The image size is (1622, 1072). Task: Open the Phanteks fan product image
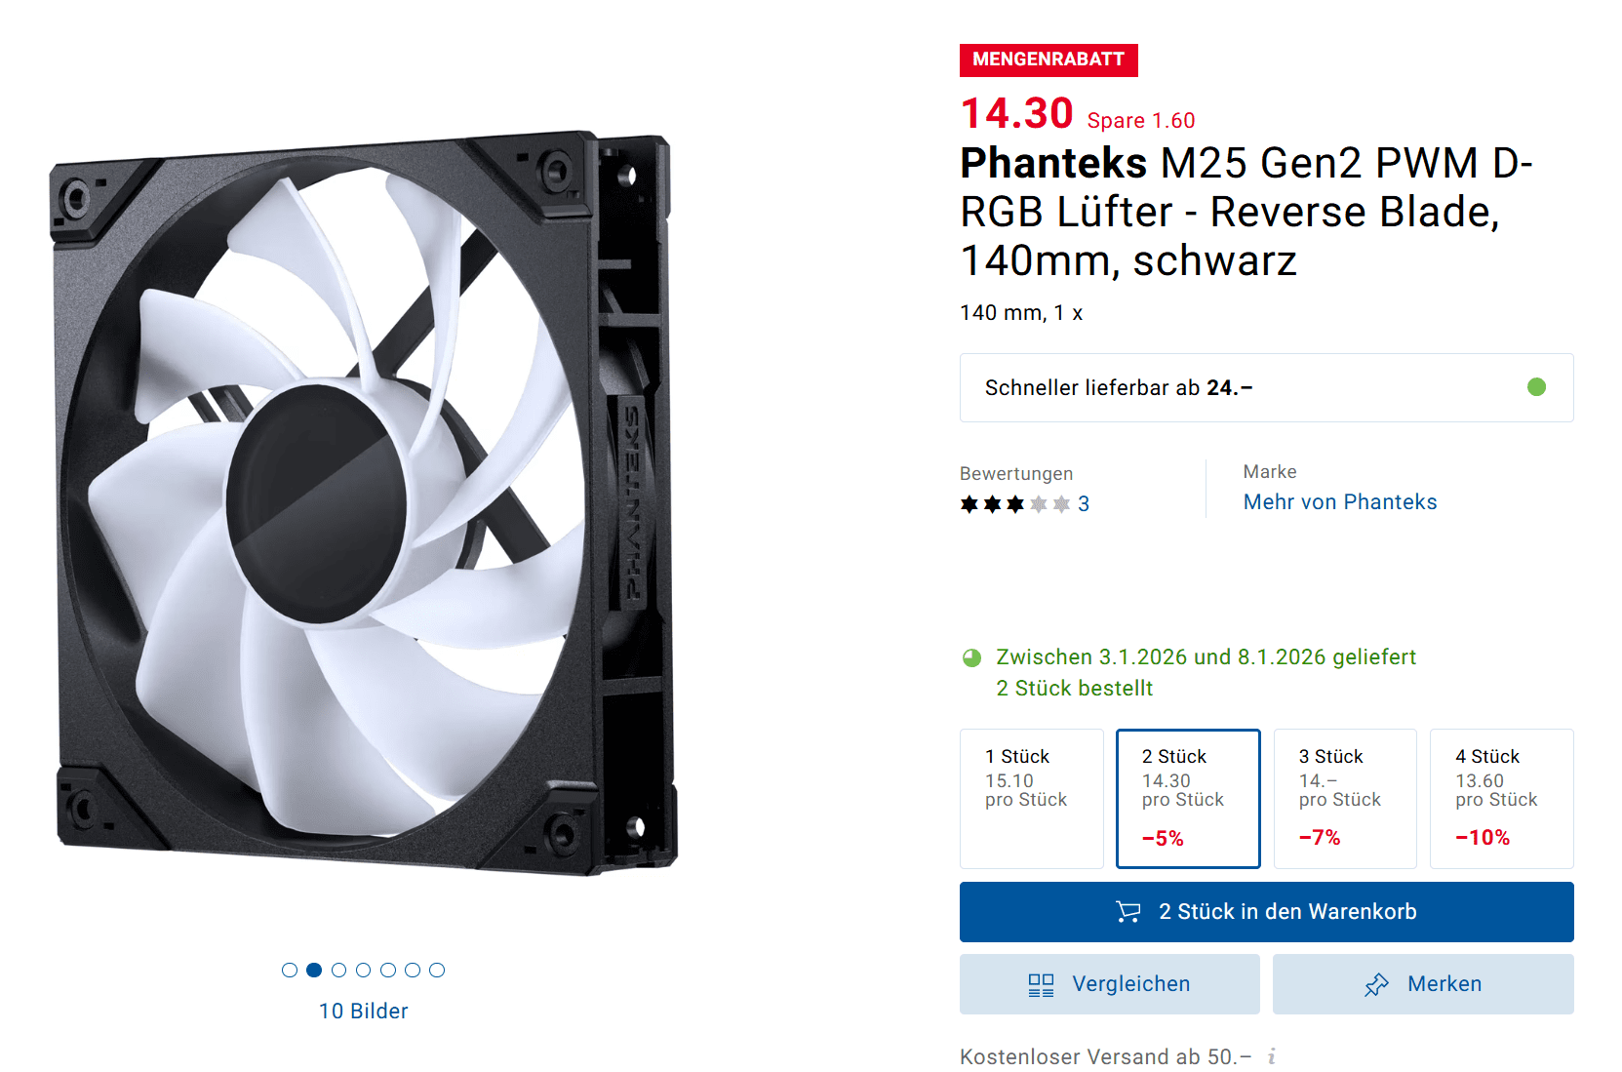tap(363, 502)
